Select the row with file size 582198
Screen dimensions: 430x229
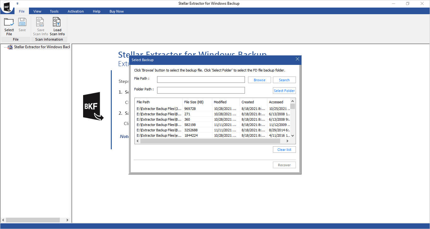click(x=212, y=125)
